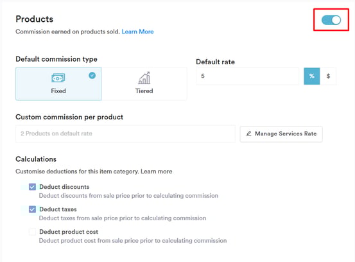The image size is (355, 262).
Task: Click Learn more in Calculations description
Action: tap(157, 171)
